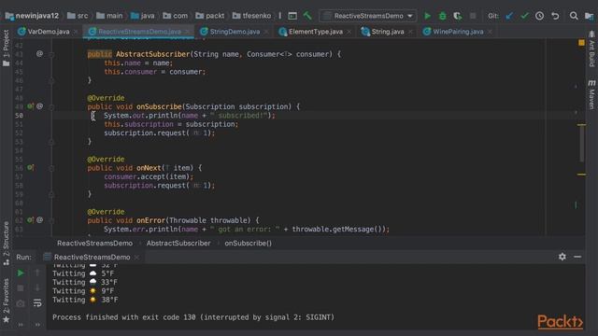Commit changes with Git checkmark icon
The width and height of the screenshot is (598, 336).
tap(524, 16)
